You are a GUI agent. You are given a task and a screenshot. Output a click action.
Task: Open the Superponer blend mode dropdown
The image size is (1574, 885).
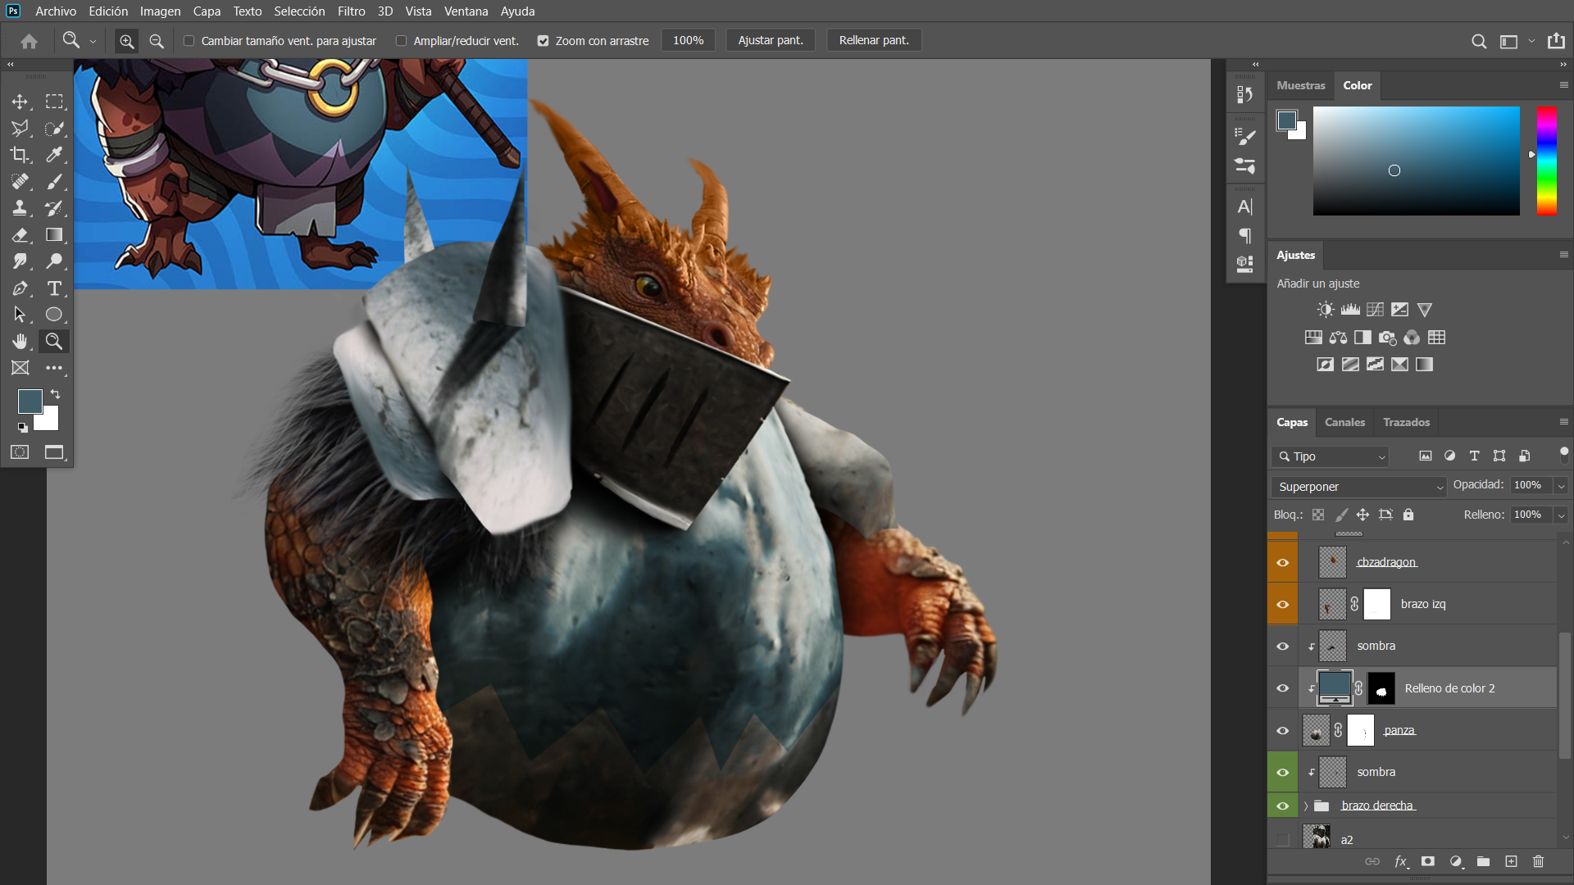1358,487
